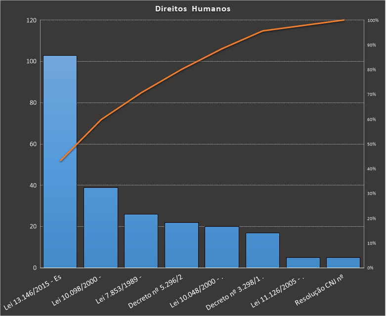Click the Resolução CNJ nº axis label
This screenshot has height=316, width=386.
(319, 290)
